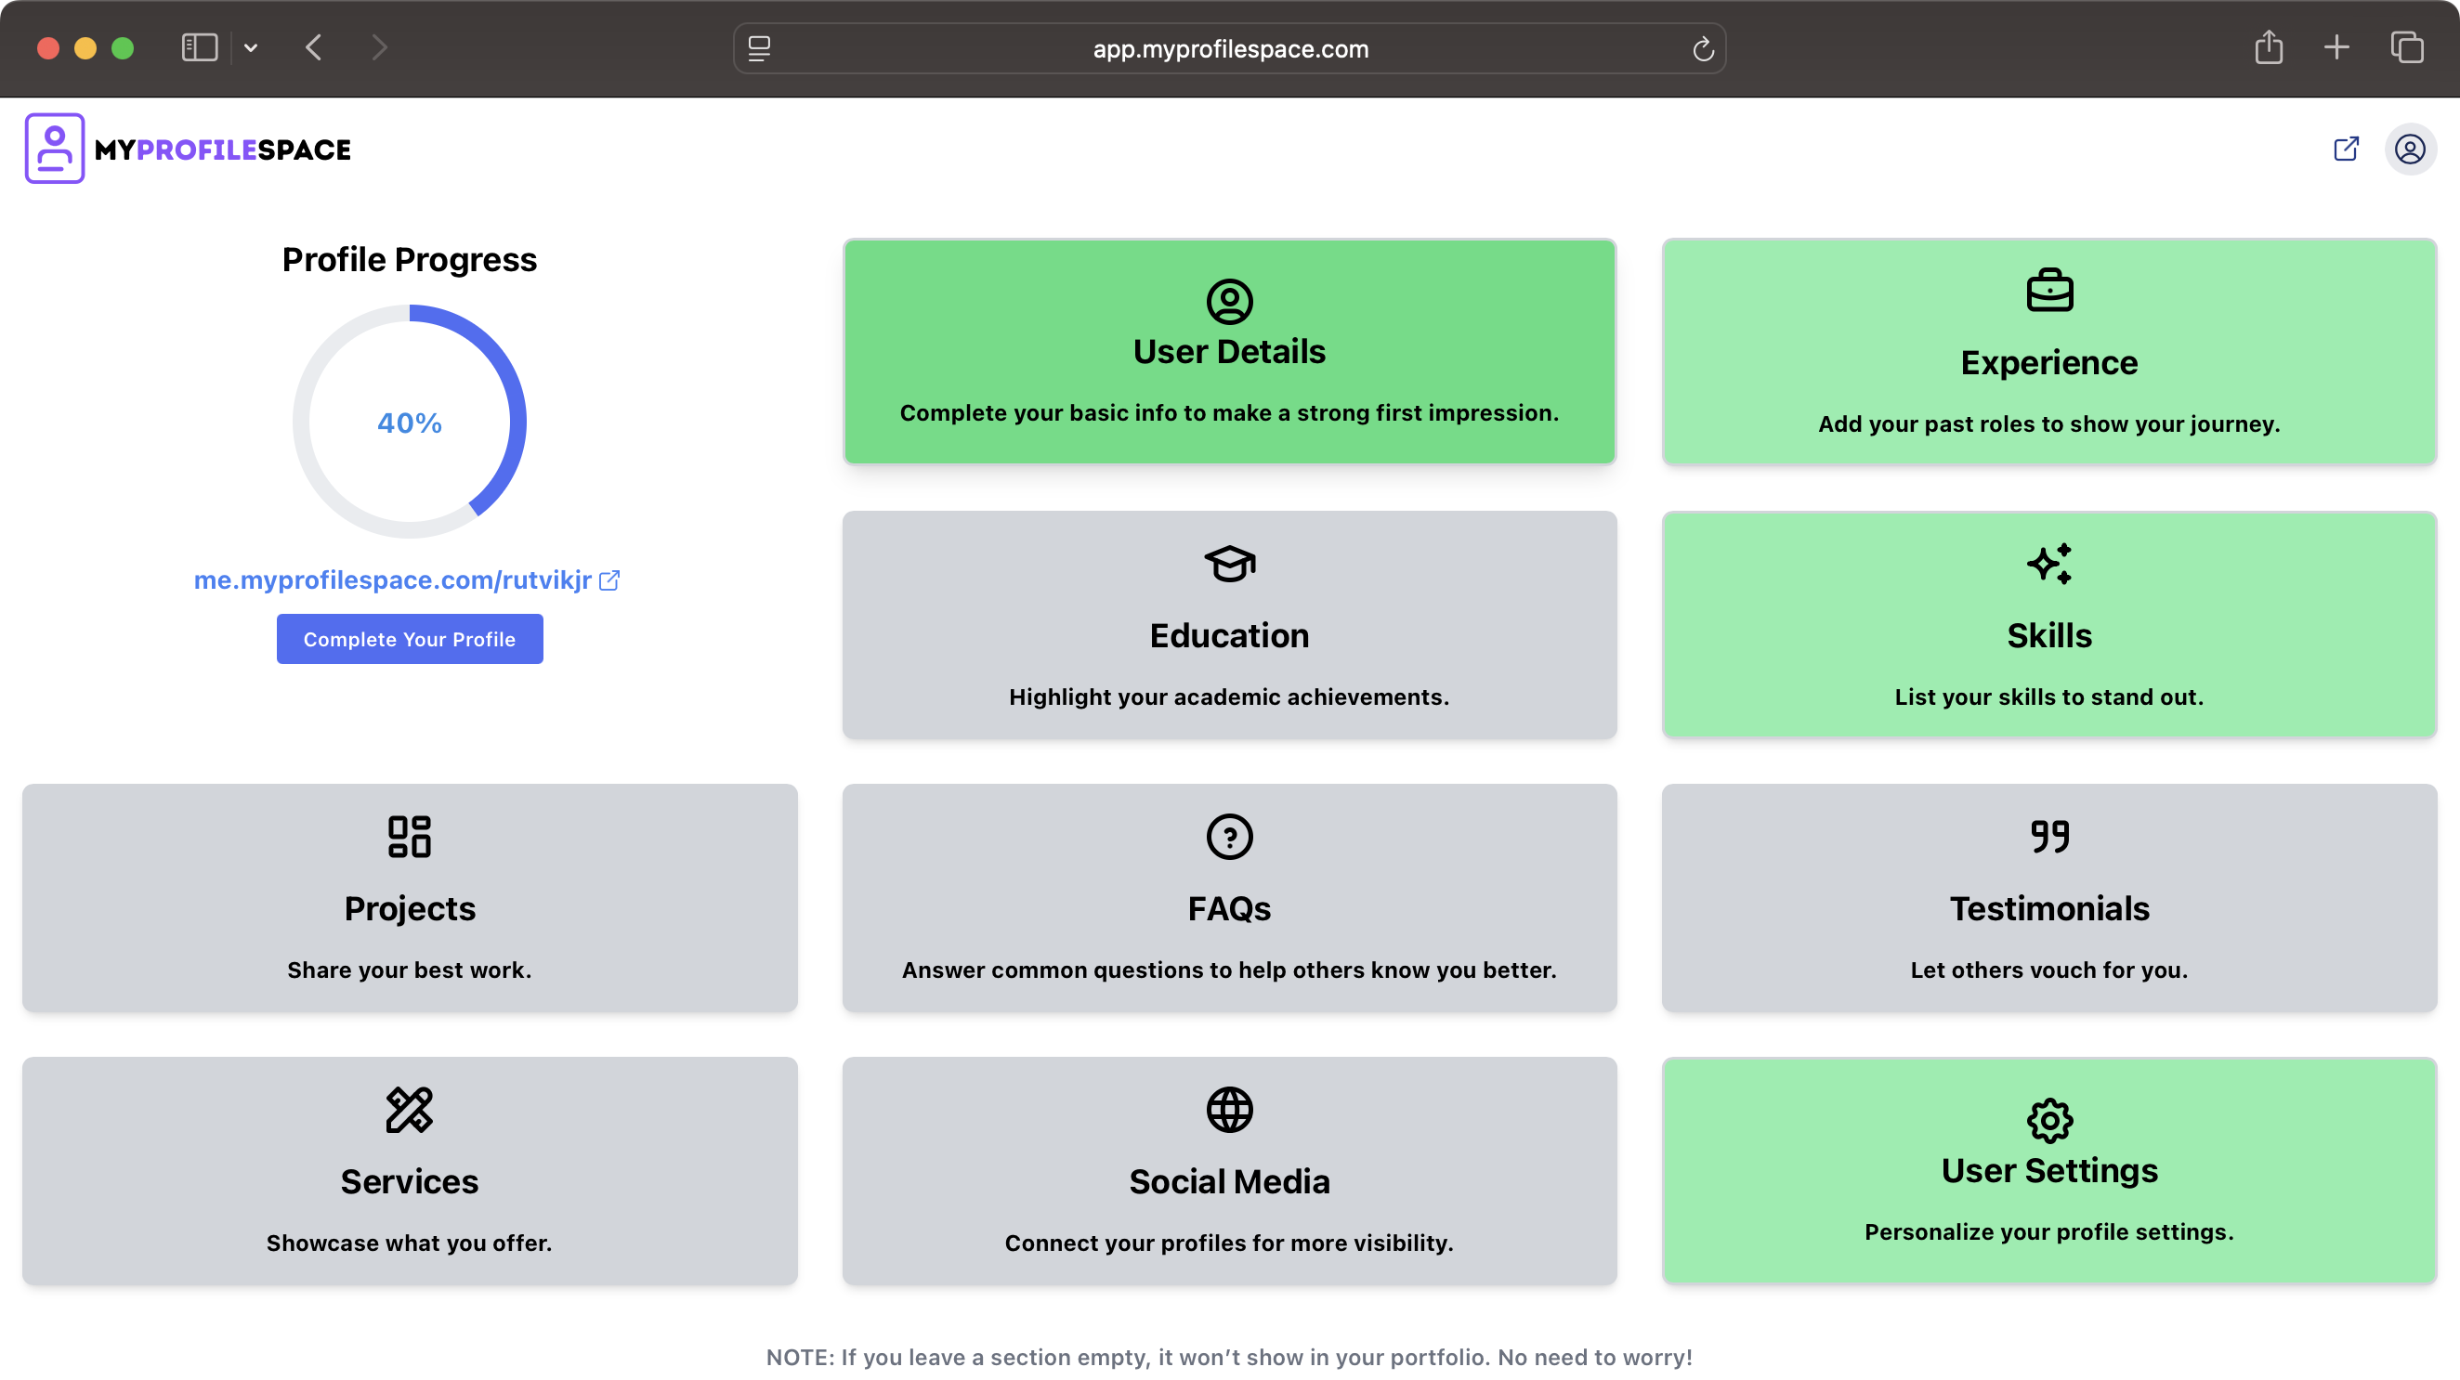Open the me.myprofilespace.com/rutvikjr link
2460x1380 pixels.
(392, 580)
